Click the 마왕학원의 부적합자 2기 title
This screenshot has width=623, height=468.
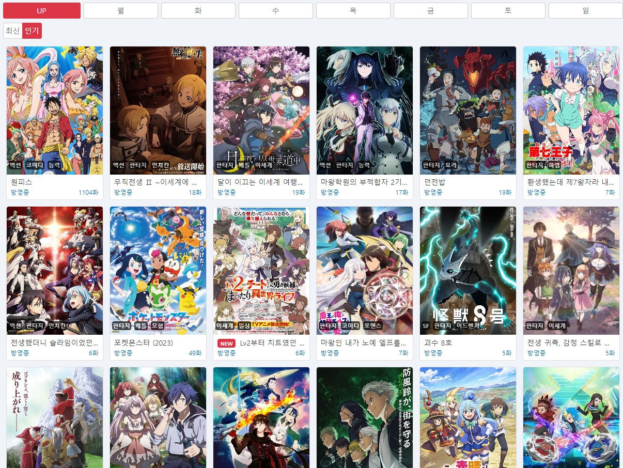point(365,182)
